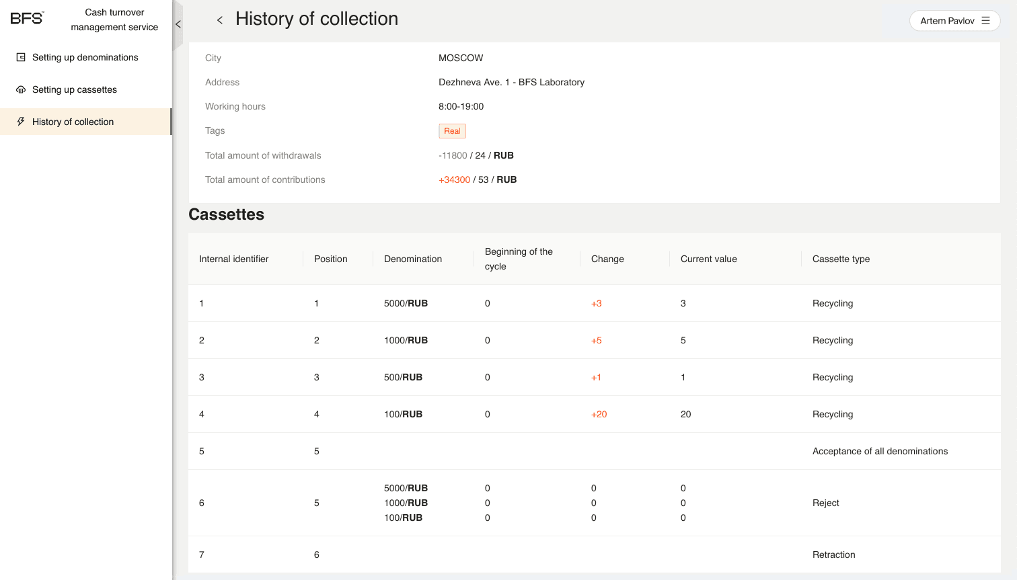Click the +20 change value
Screen dimensions: 1017x580
pos(599,414)
